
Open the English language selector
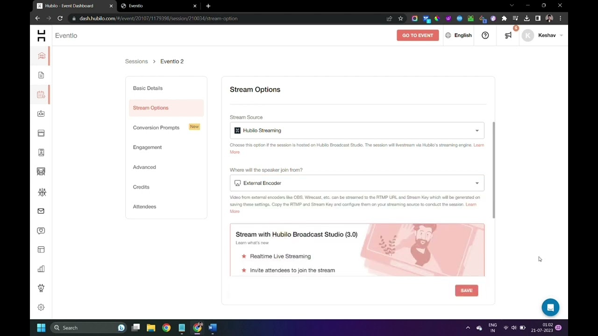pyautogui.click(x=458, y=35)
